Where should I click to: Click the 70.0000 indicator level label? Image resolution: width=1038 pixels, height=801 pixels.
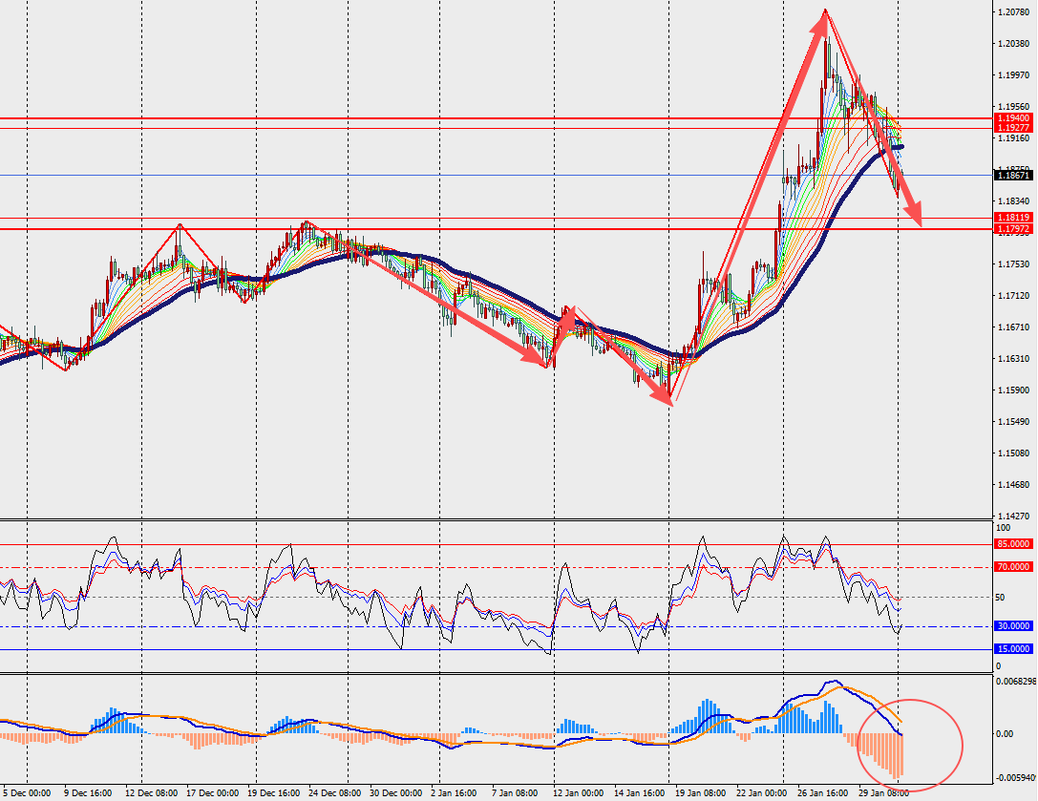(x=1013, y=567)
